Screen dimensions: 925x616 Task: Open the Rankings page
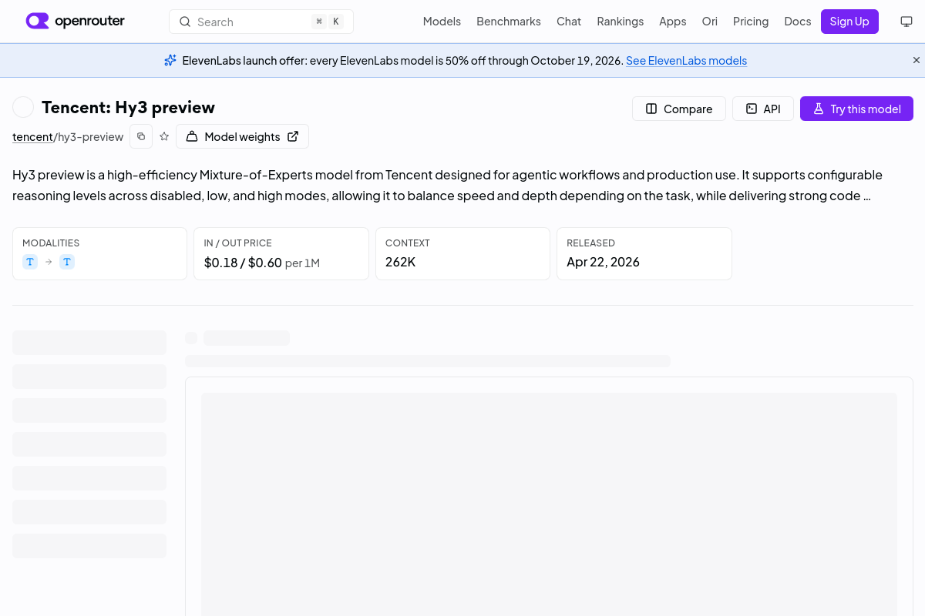click(x=620, y=22)
